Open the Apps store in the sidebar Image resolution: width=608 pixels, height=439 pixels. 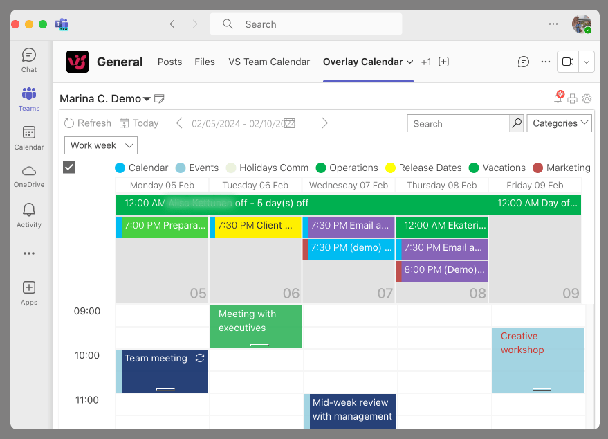(x=28, y=293)
